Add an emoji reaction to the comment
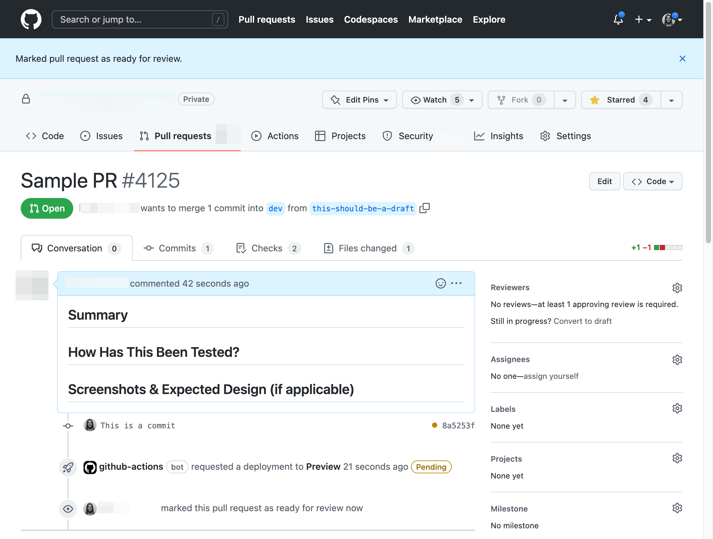713x539 pixels. pos(440,283)
